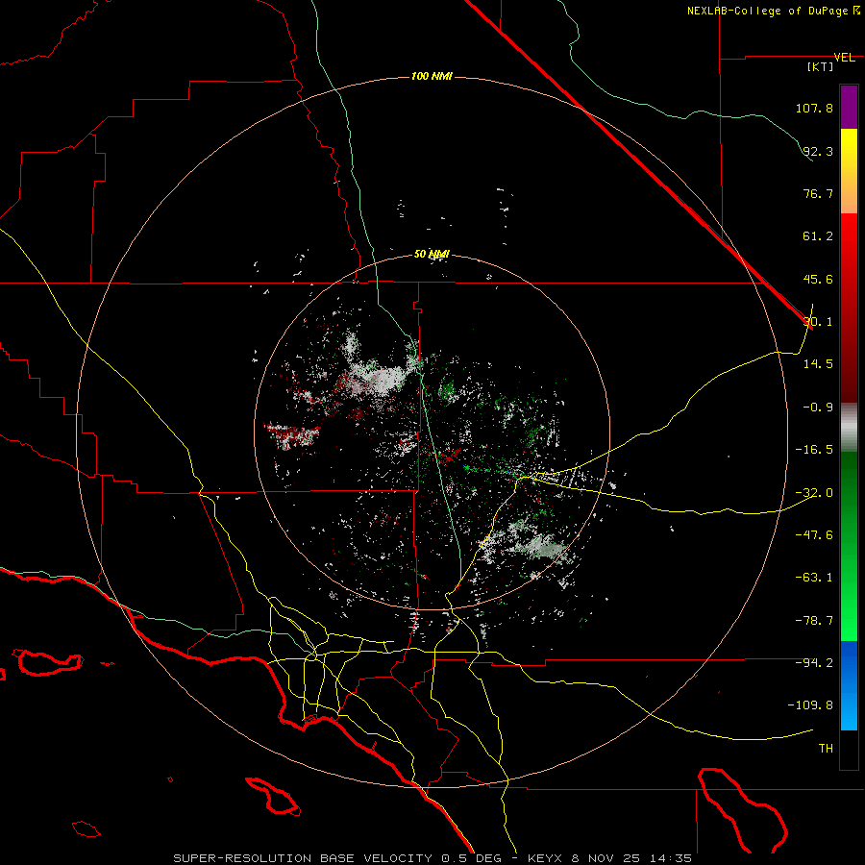
Task: Click the blue segment of the color bar
Action: pos(849,685)
